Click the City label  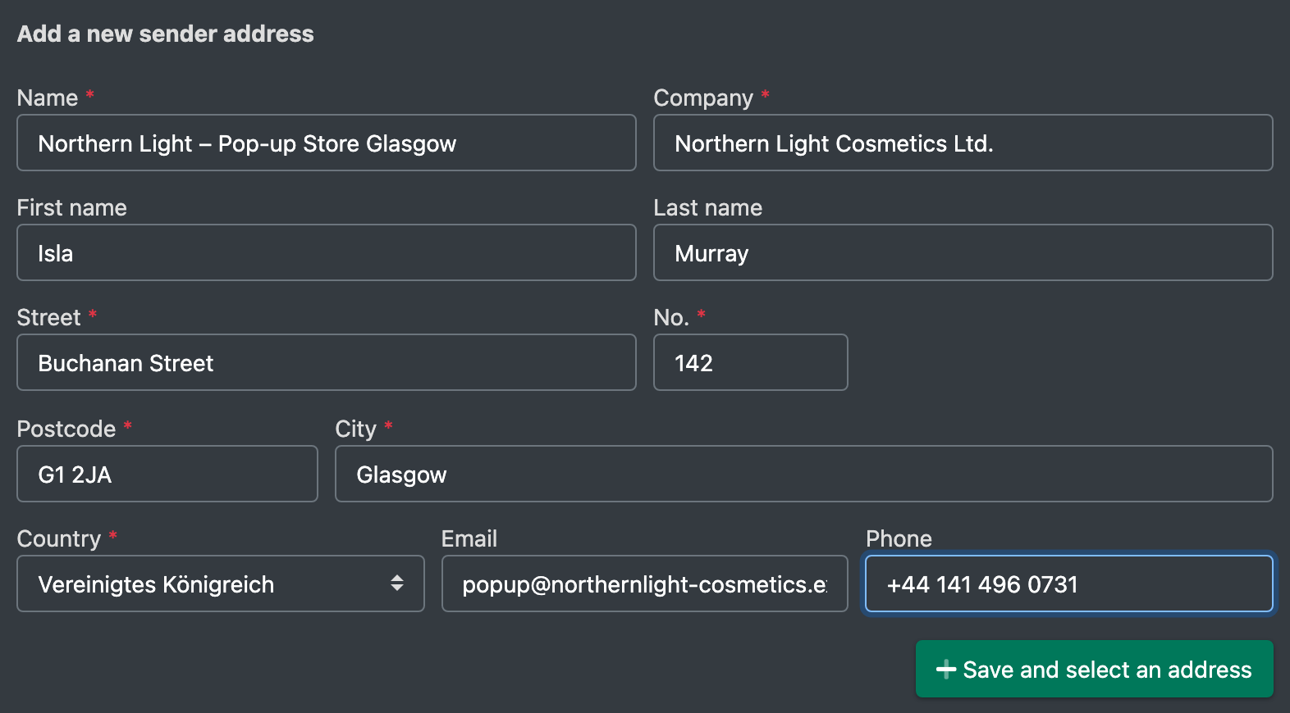tap(356, 429)
